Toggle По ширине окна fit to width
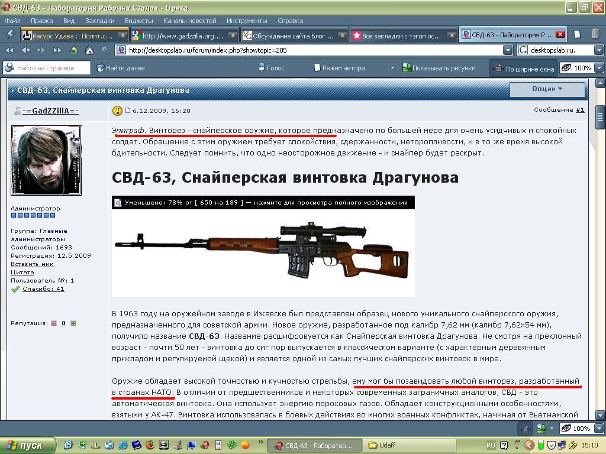Image resolution: width=606 pixels, height=454 pixels. tap(524, 69)
